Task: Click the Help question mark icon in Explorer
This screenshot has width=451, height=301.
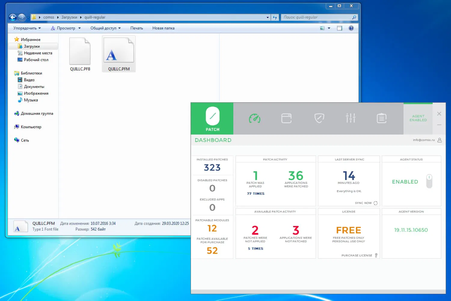Action: click(x=351, y=28)
